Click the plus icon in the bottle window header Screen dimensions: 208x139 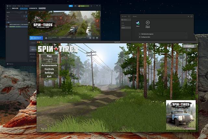[188, 16]
